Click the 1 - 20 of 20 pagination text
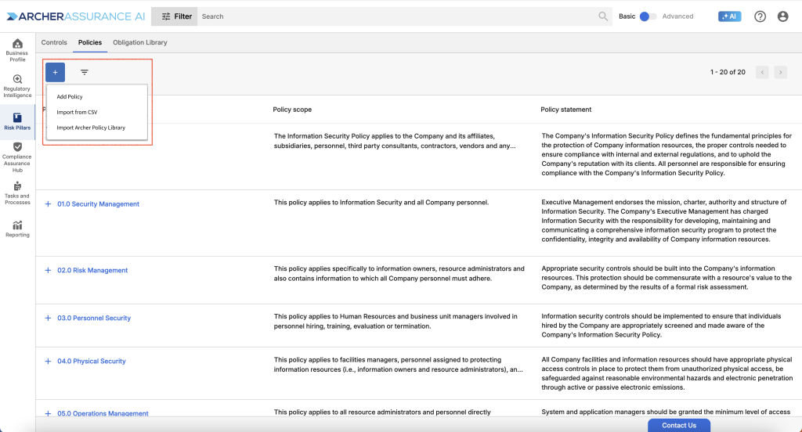 pyautogui.click(x=728, y=72)
